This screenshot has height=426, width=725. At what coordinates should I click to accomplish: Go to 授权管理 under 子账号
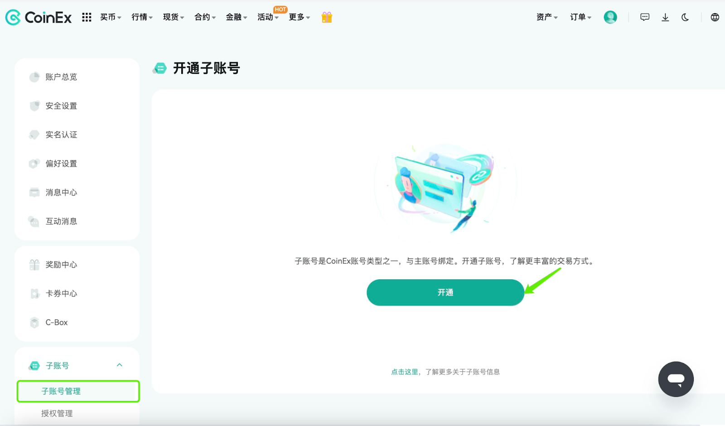click(x=57, y=413)
